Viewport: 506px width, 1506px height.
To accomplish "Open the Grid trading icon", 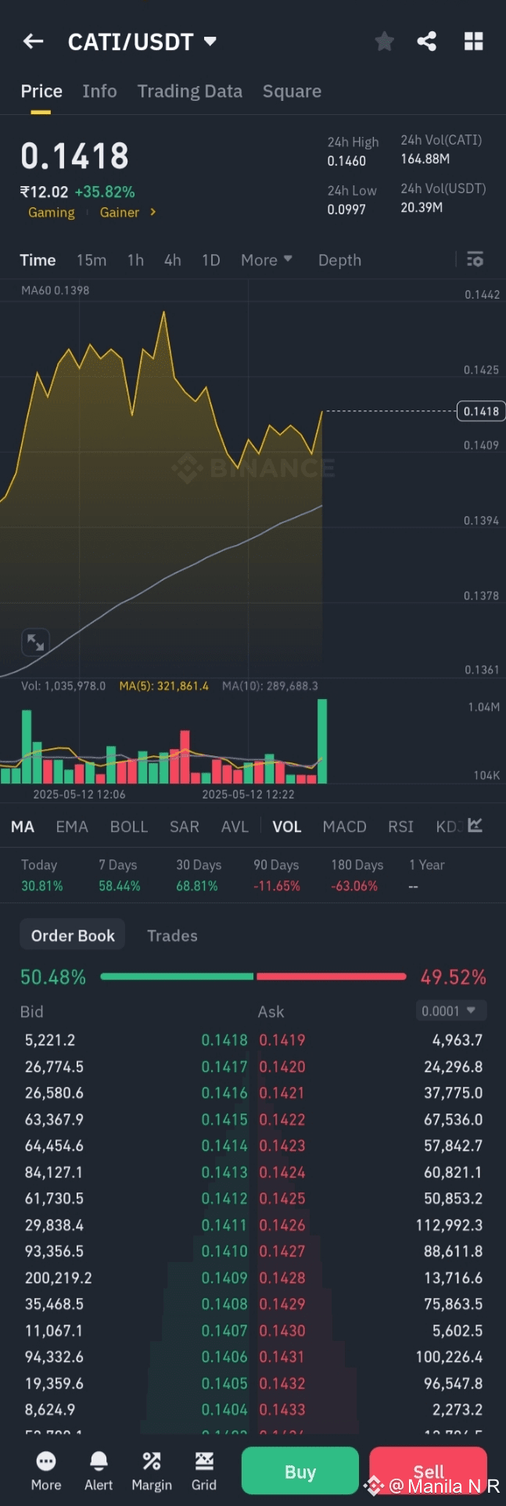I will [x=203, y=1470].
